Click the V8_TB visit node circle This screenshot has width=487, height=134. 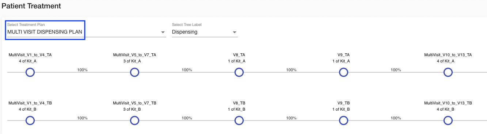[x=239, y=120]
